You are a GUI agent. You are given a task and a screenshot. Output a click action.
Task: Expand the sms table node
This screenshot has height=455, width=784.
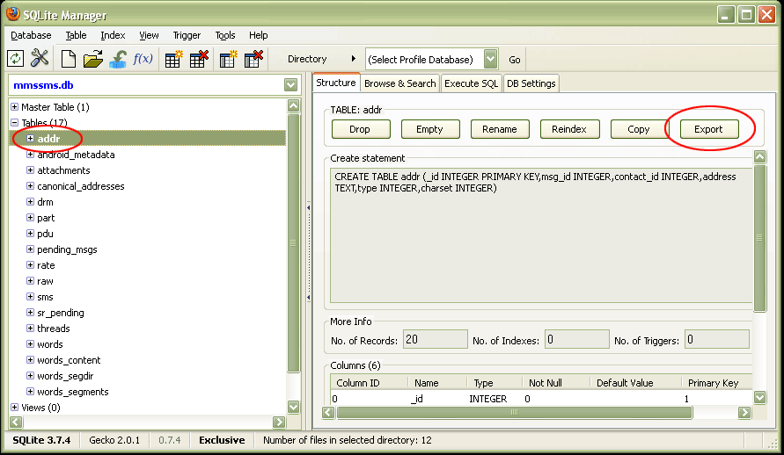[31, 297]
